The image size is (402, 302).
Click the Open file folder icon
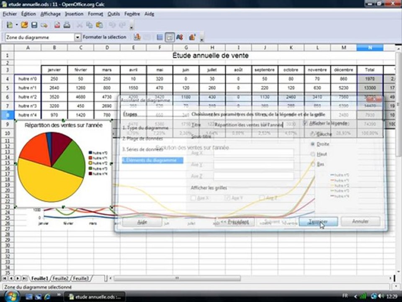click(x=24, y=25)
